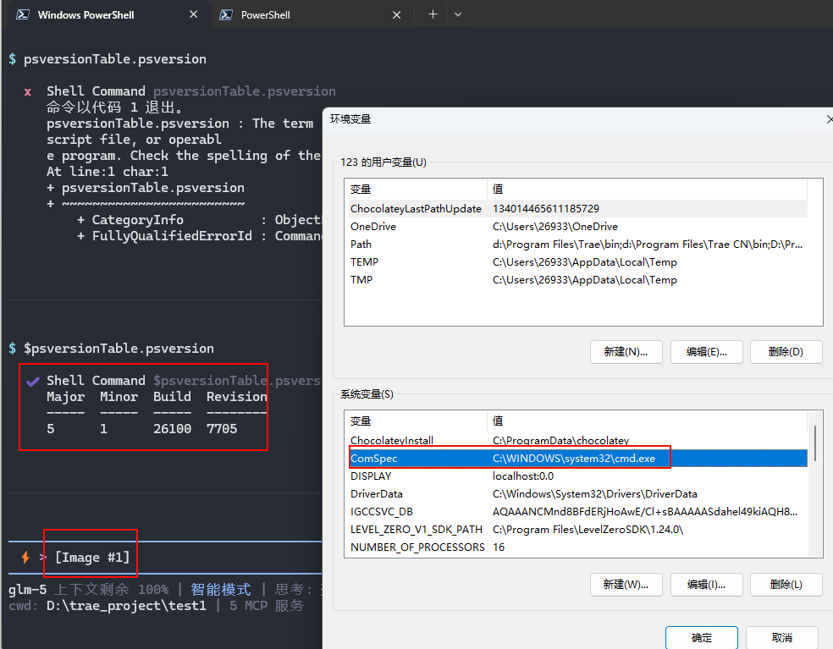Click user variables 值 column header
Screen dimensions: 833x649
pos(647,189)
